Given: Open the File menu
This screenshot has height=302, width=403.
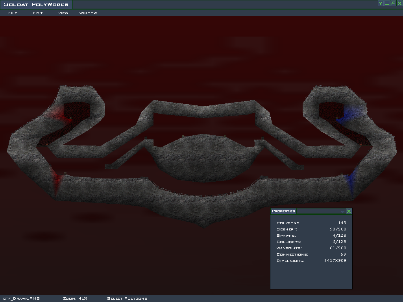Looking at the screenshot, I should point(13,13).
